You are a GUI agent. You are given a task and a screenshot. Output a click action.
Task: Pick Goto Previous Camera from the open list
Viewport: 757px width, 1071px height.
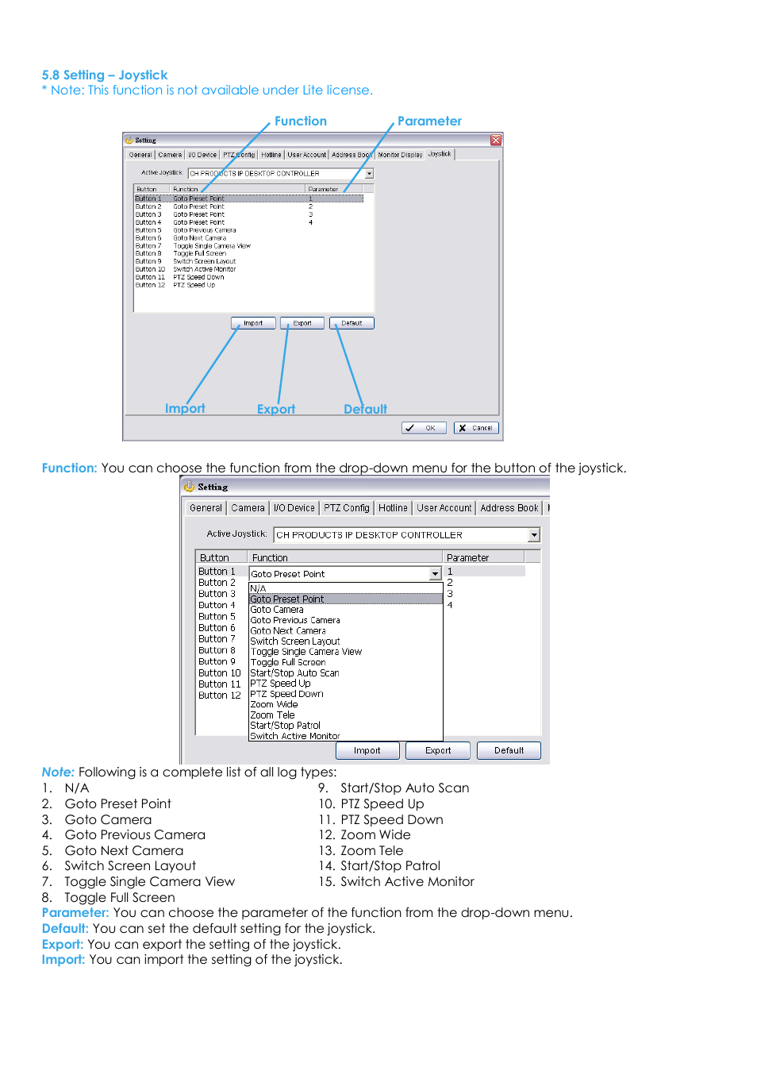pyautogui.click(x=345, y=620)
